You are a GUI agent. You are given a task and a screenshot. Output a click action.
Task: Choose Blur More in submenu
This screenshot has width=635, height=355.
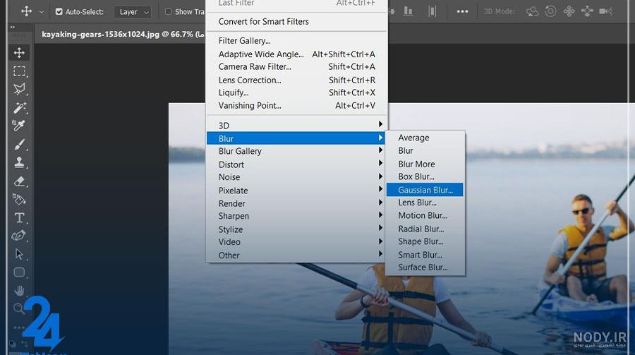click(425, 164)
